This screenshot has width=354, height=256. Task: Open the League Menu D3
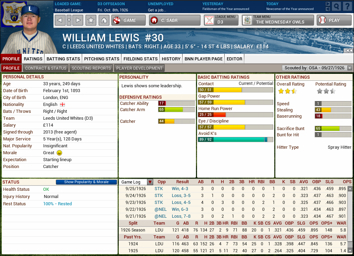coord(221,20)
